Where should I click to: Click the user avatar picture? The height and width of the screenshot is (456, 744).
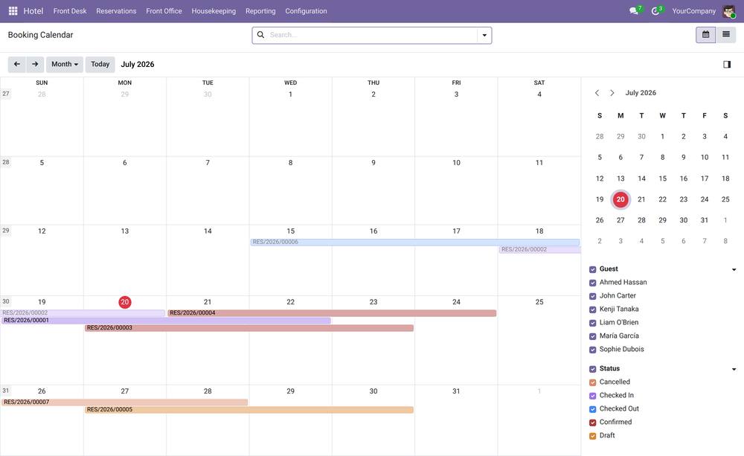(729, 11)
